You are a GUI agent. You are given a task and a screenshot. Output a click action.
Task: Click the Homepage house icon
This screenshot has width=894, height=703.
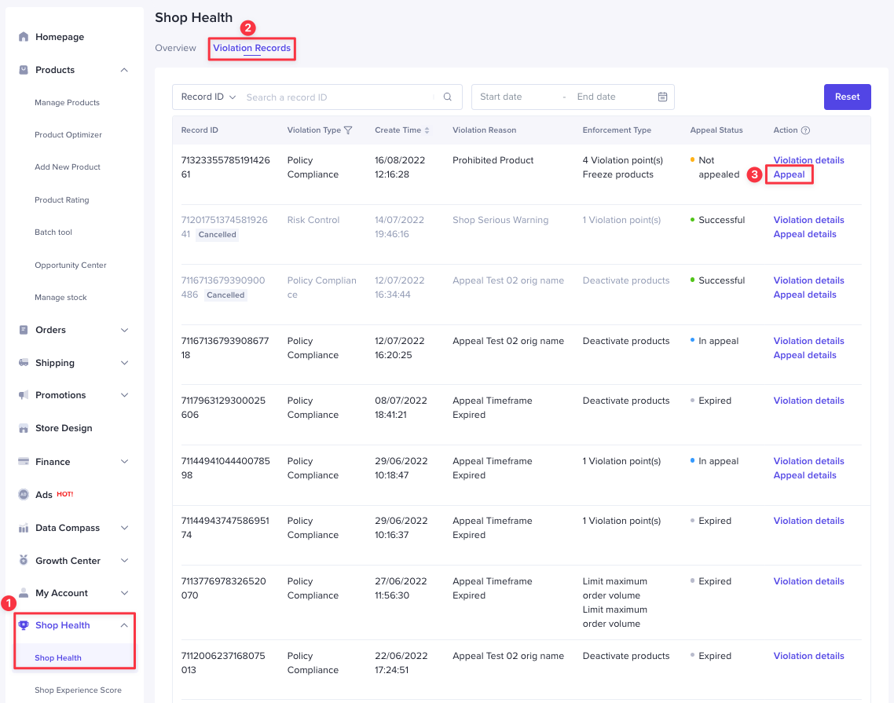click(24, 37)
